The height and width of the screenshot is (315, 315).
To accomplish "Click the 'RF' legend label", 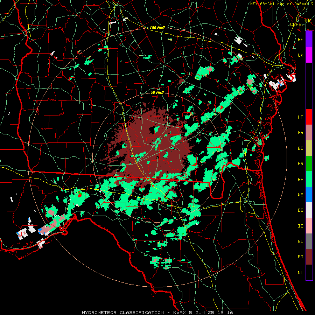I will coord(301,39).
